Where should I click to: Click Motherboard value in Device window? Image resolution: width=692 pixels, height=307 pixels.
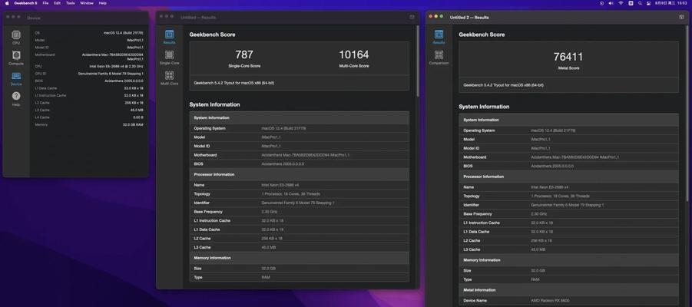pos(113,57)
